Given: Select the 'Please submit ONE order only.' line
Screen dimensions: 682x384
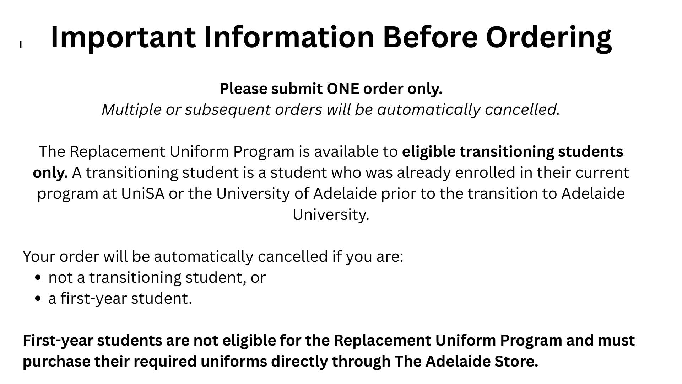Looking at the screenshot, I should (x=331, y=89).
